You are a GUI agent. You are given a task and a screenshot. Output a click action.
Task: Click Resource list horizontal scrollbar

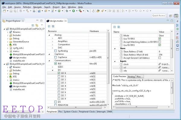pos(76,107)
